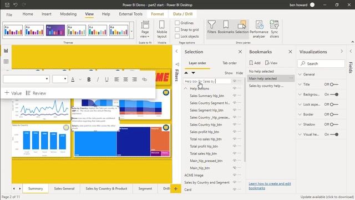Open the Page view options
The height and width of the screenshot is (200, 355).
(145, 29)
